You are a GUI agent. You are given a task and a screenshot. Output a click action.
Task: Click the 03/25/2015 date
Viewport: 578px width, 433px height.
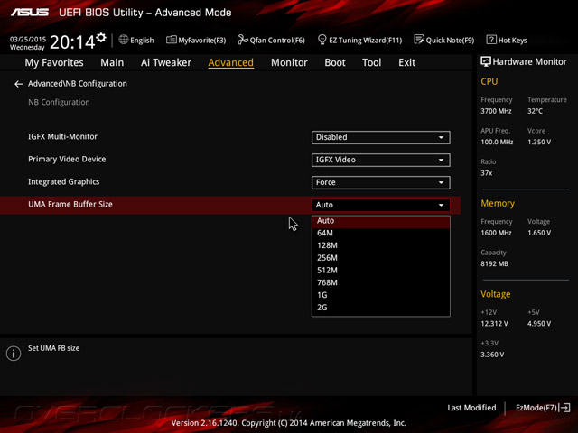28,39
